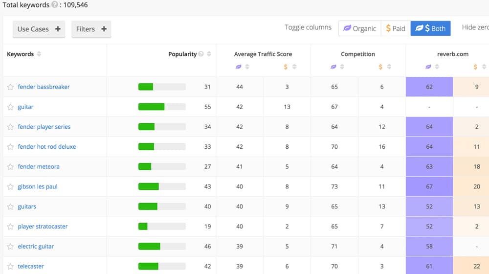The width and height of the screenshot is (489, 274).
Task: Star the electric guitar keyword
Action: click(x=10, y=247)
